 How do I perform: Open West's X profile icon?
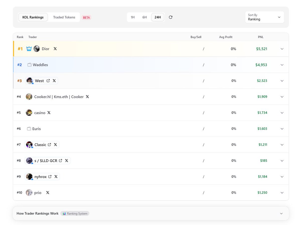tap(54, 81)
